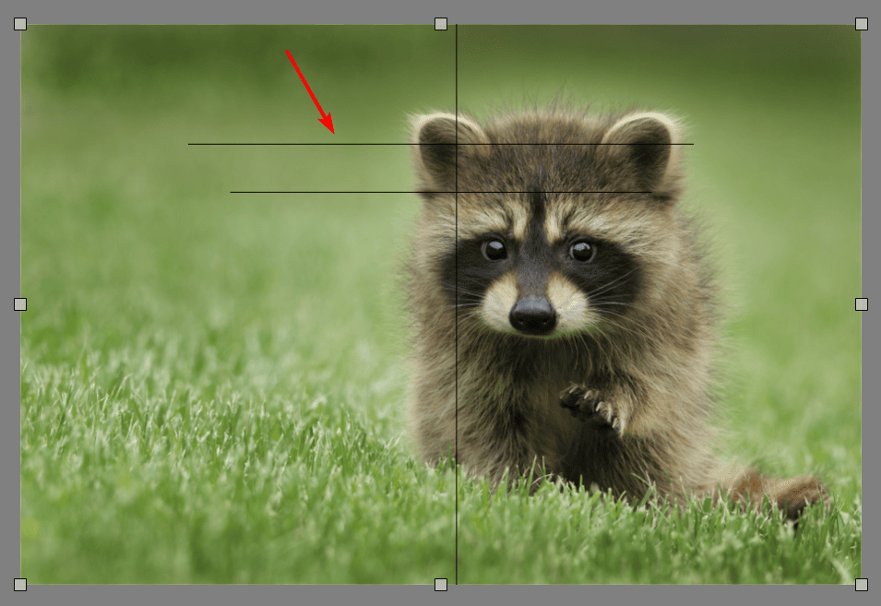881x606 pixels.
Task: Click where vertical line crosses lower horizontal line
Action: click(x=457, y=192)
